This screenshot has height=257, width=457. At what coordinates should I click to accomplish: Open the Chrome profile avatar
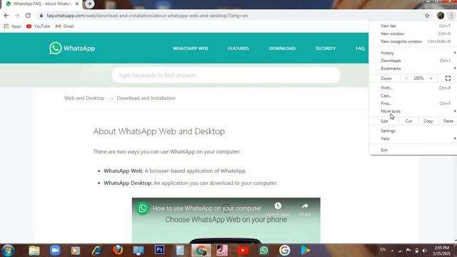click(441, 16)
